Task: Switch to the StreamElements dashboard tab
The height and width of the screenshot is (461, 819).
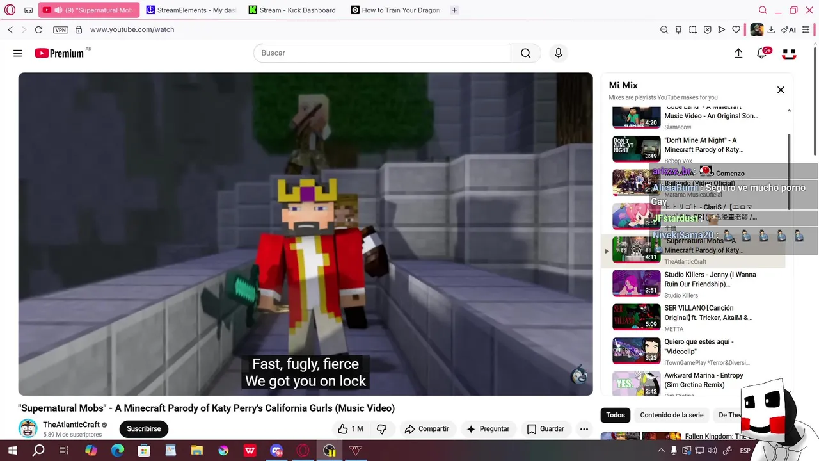Action: 191,10
